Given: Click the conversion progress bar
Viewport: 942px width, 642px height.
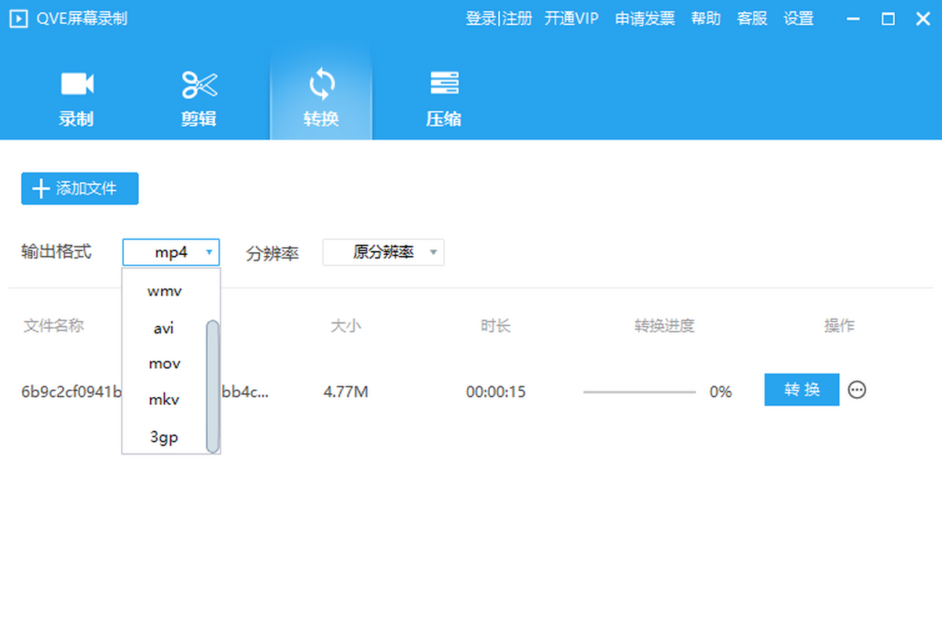Looking at the screenshot, I should (639, 392).
